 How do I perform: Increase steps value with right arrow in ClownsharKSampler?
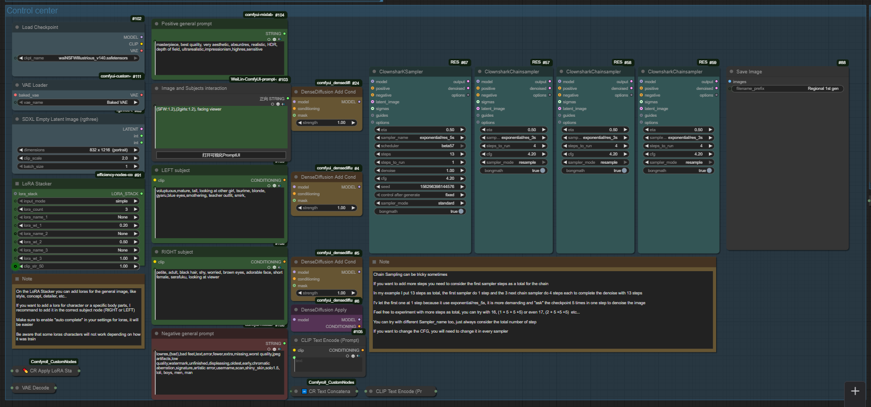point(462,154)
